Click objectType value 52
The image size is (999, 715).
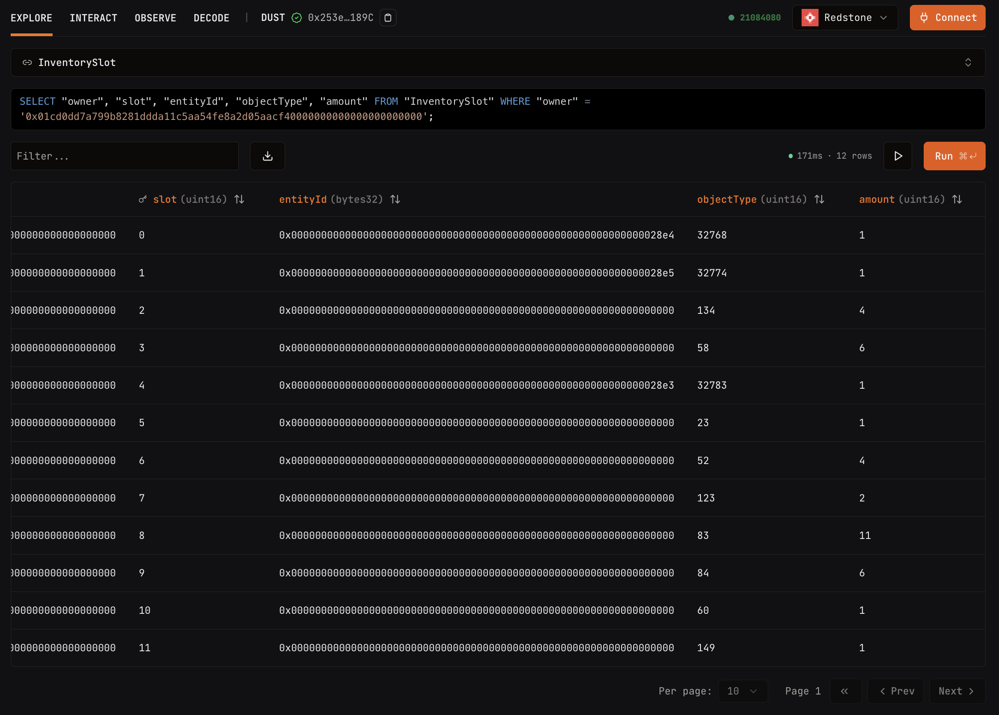tap(703, 460)
